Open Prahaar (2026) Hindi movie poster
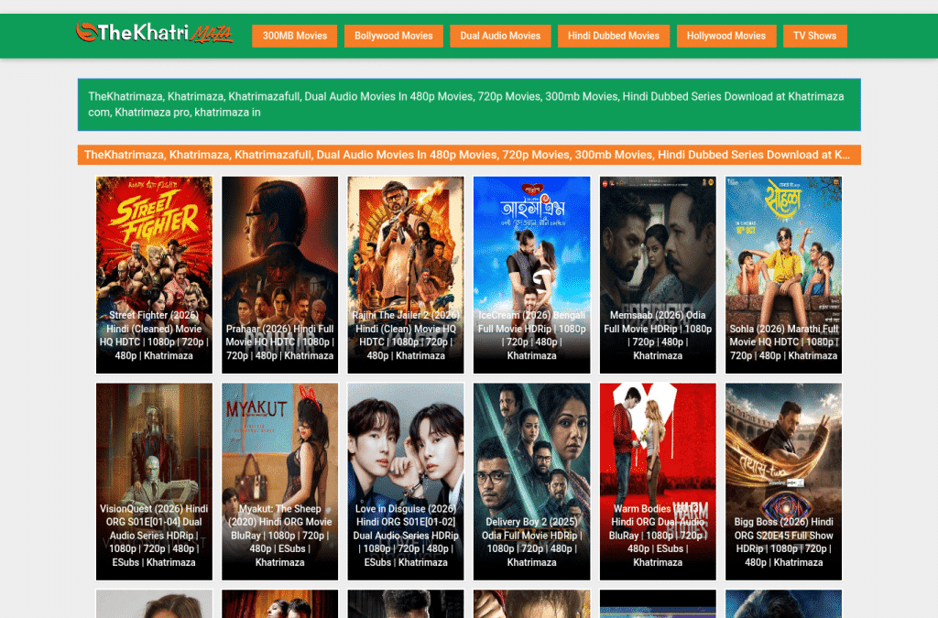The width and height of the screenshot is (938, 618). [280, 275]
